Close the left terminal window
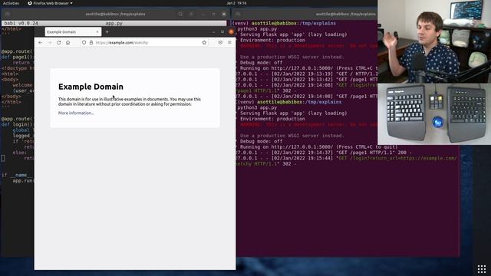491x276 pixels. coord(224,14)
